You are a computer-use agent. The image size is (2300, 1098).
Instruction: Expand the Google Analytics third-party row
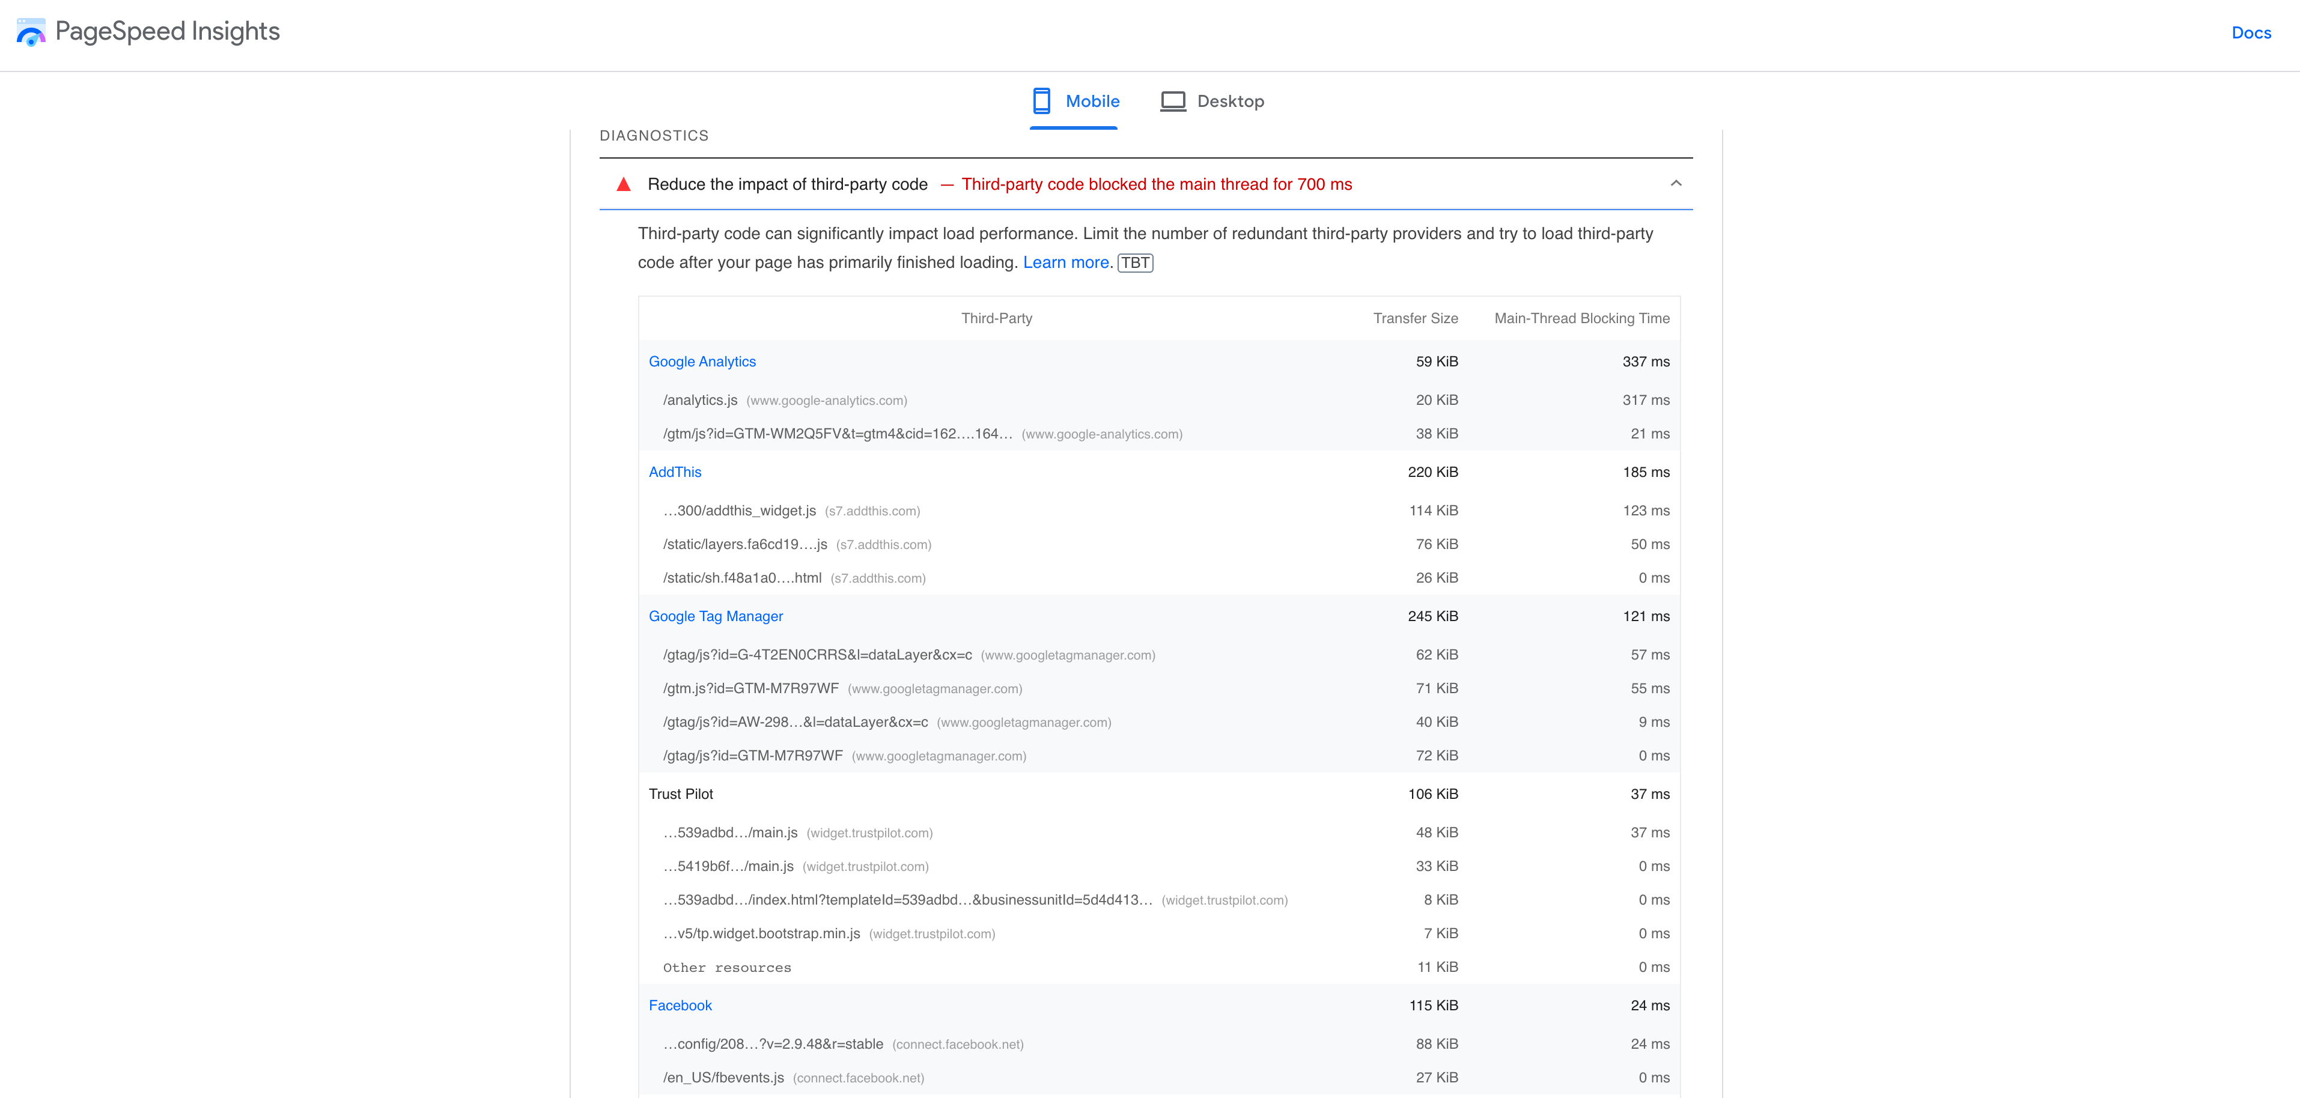click(701, 360)
